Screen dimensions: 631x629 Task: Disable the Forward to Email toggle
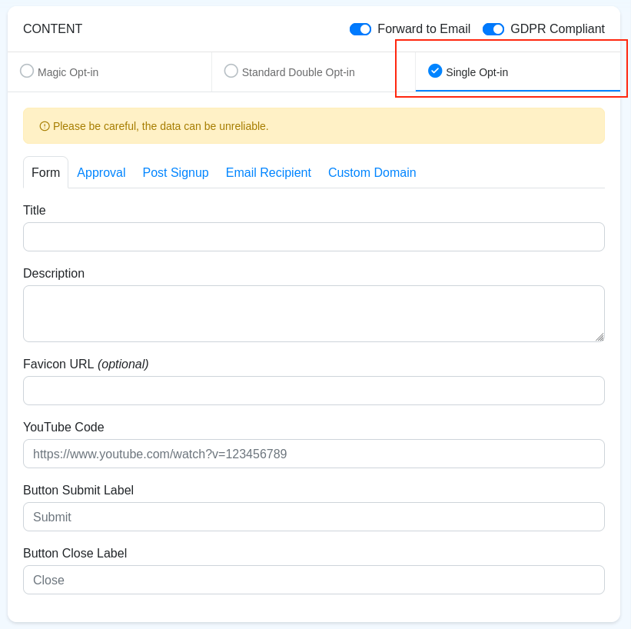point(360,28)
